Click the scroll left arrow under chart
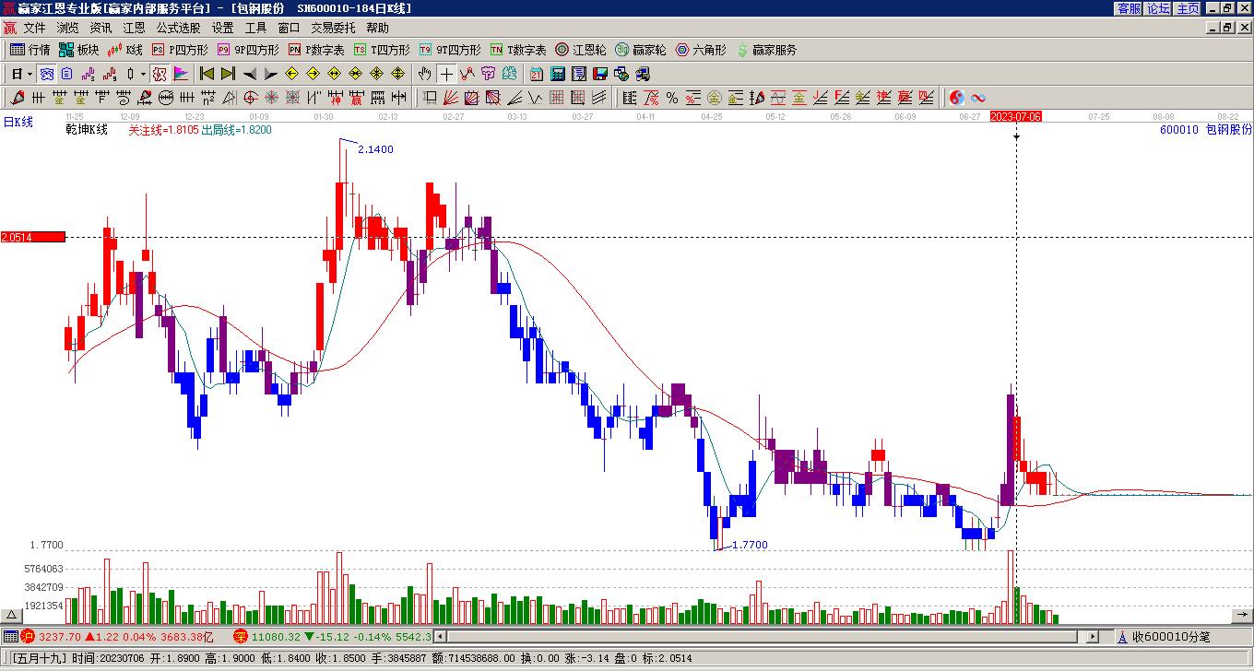 point(441,637)
